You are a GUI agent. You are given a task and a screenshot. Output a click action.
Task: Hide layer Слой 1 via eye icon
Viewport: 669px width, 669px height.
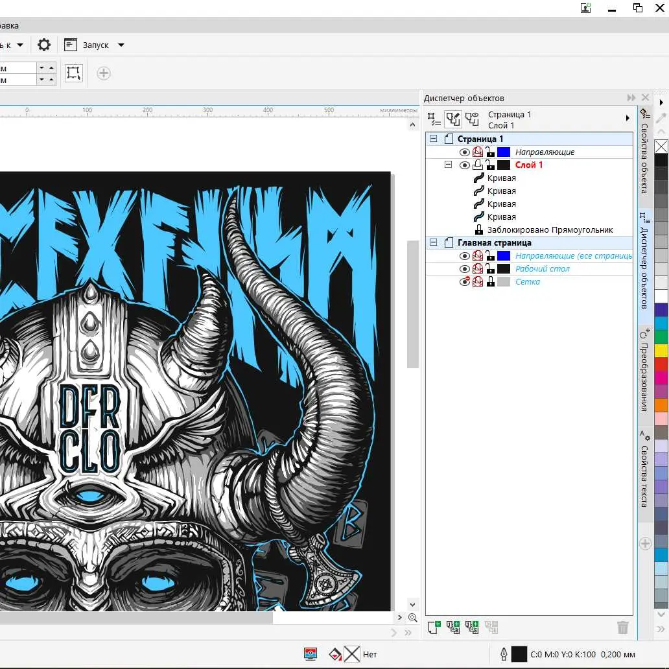(464, 165)
